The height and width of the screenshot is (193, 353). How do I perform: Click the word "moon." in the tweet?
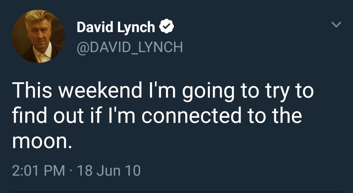[x=42, y=141]
